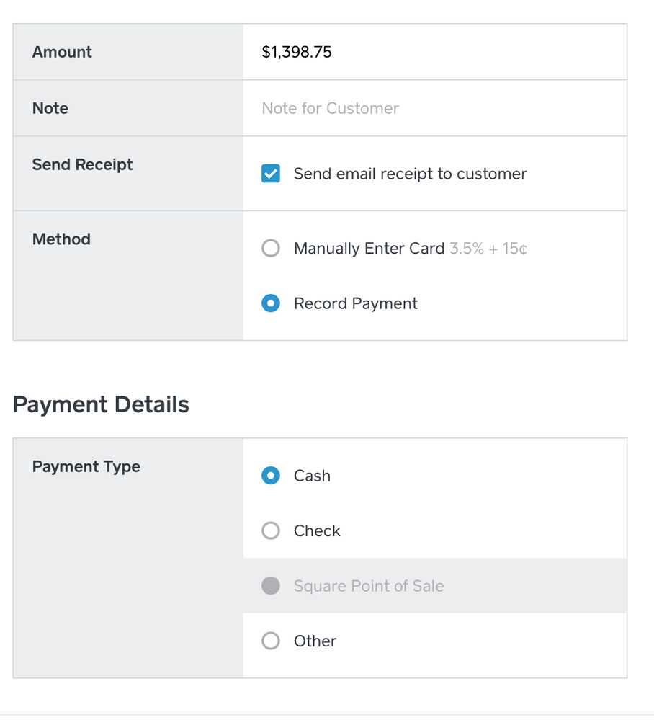Enable the Send email receipt checkbox

click(x=271, y=174)
